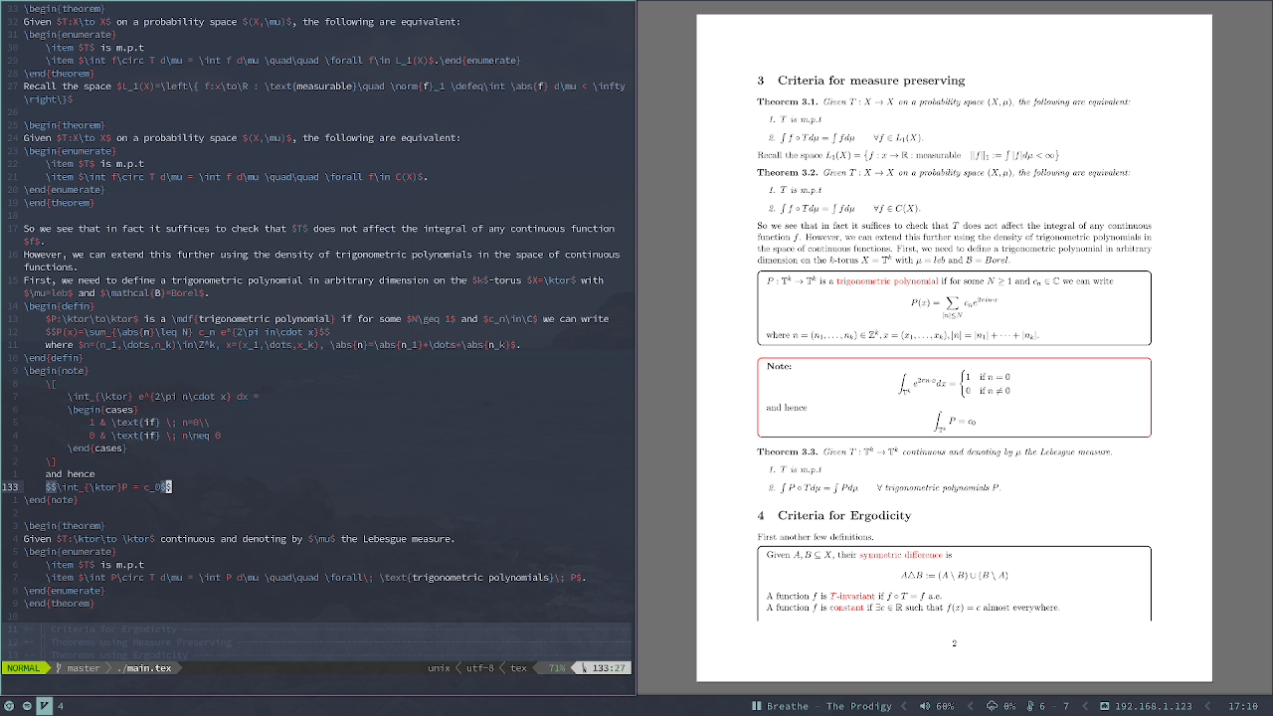
Task: Click workspace number 4
Action: (61, 706)
